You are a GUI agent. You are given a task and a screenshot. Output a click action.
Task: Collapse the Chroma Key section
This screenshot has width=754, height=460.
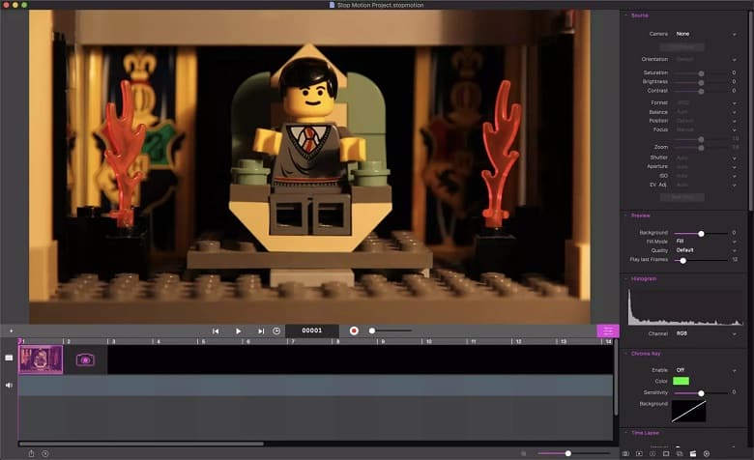pyautogui.click(x=626, y=354)
